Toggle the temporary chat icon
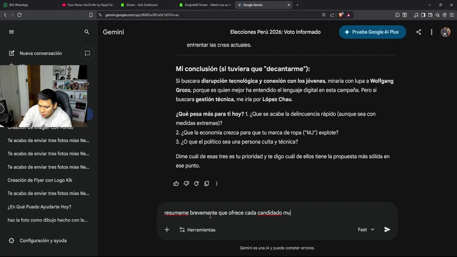The image size is (457, 257). 87,53
